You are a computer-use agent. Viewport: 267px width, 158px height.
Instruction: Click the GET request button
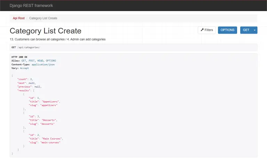(246, 30)
